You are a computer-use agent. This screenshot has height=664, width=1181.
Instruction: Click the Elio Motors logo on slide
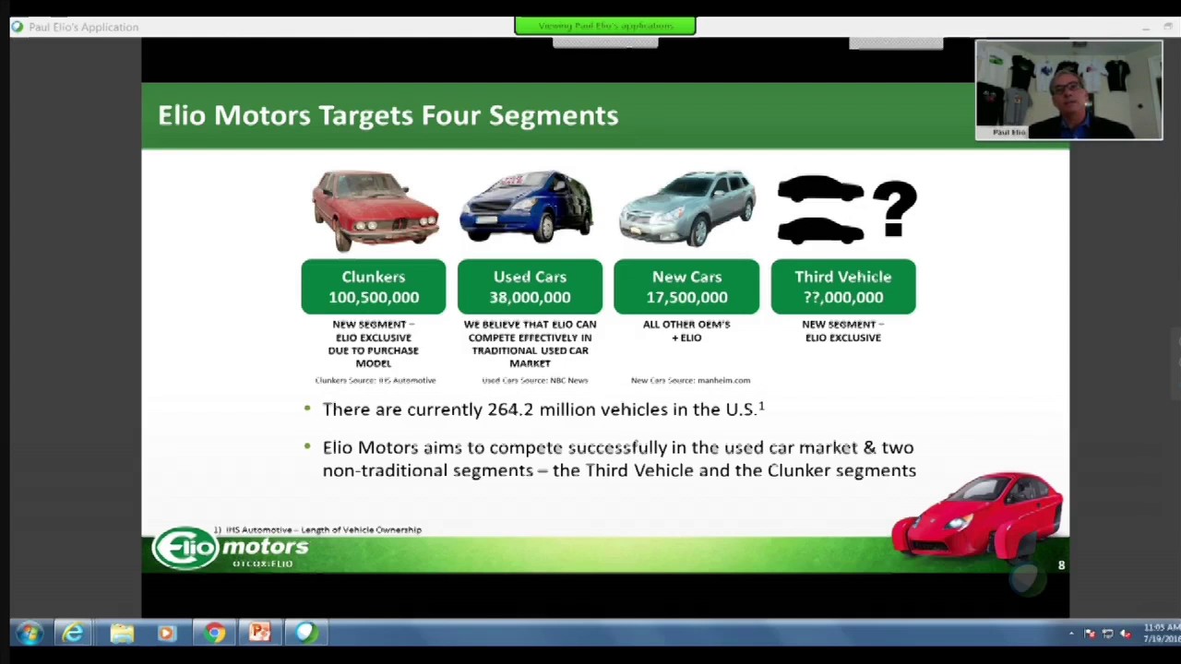(231, 549)
